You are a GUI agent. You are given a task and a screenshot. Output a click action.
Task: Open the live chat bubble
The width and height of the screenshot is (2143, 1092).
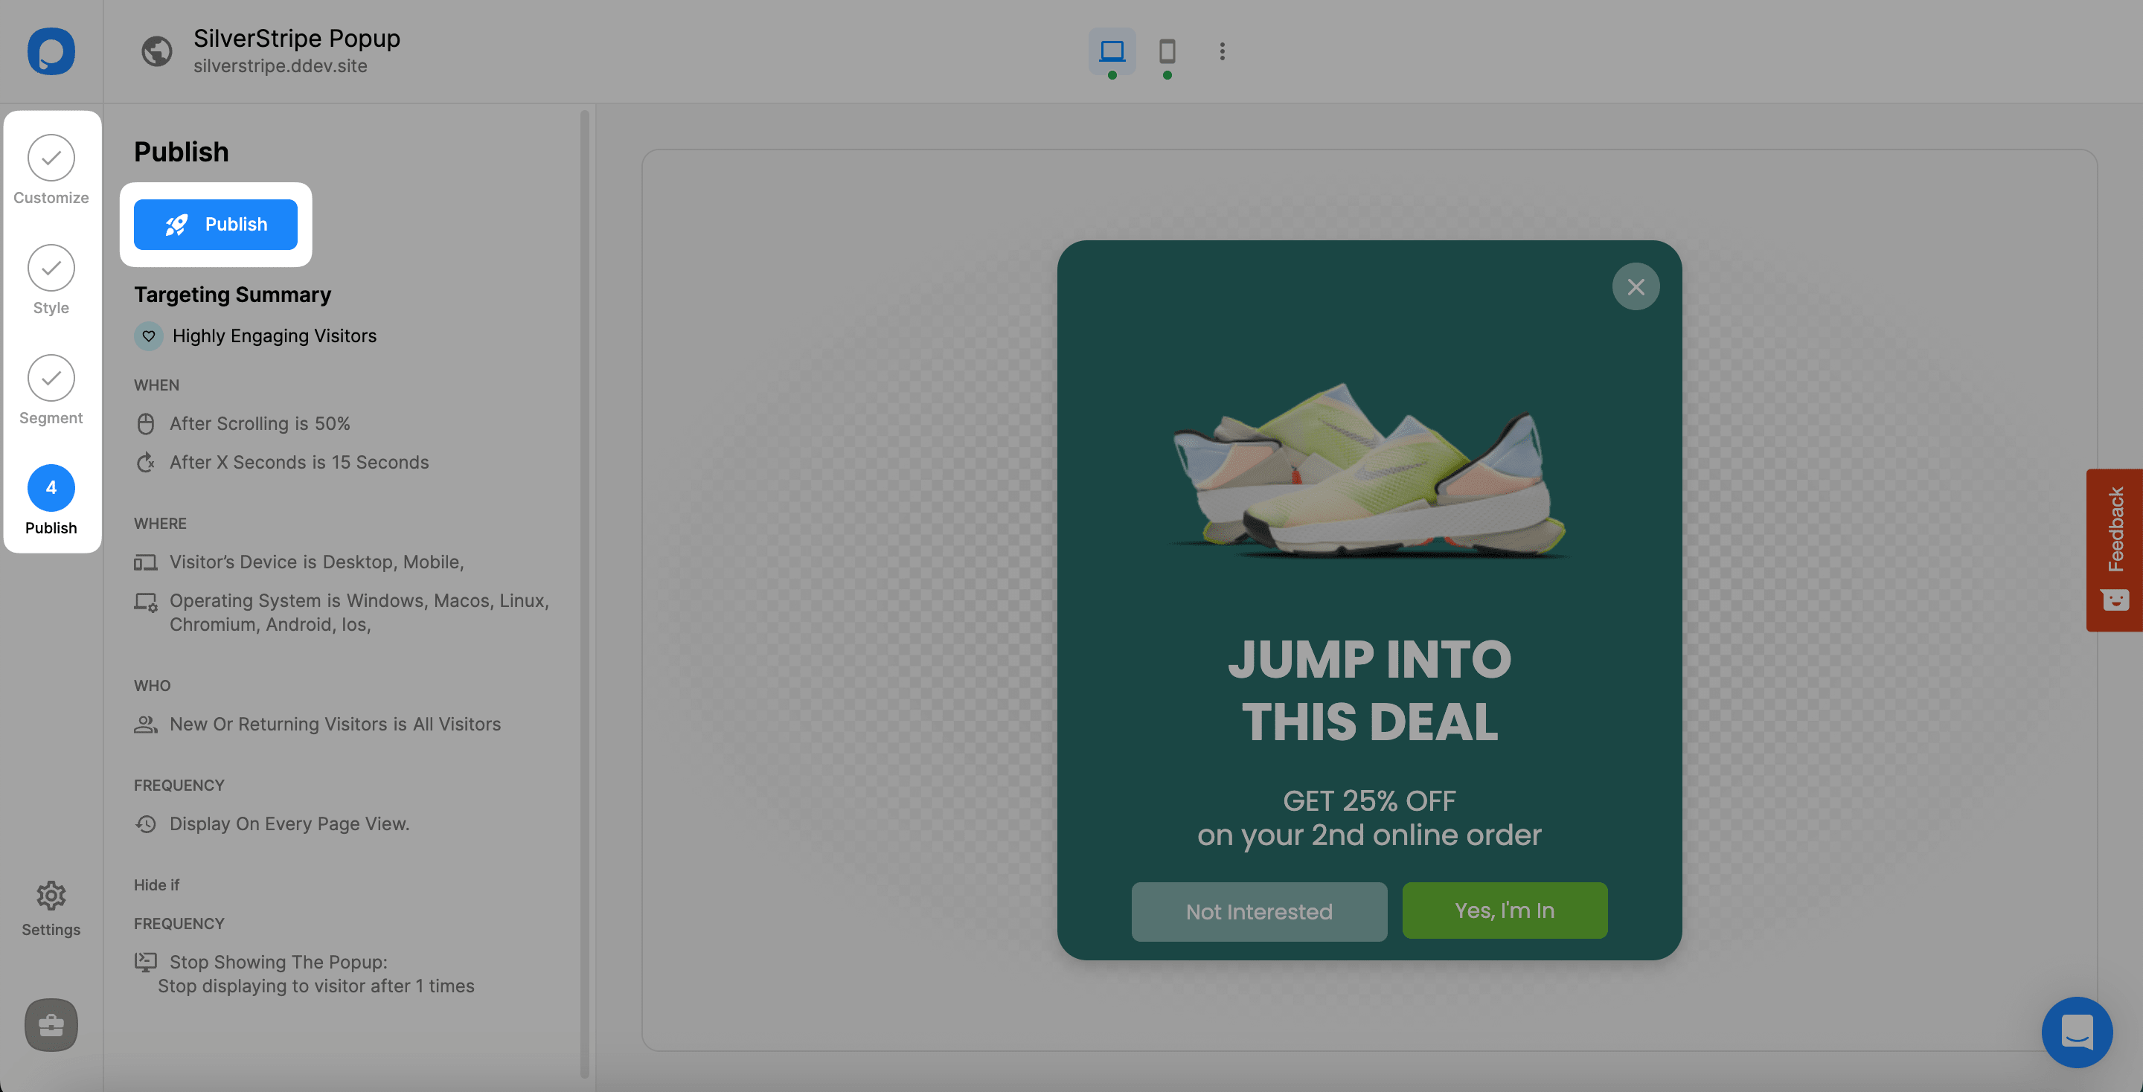pos(2077,1032)
